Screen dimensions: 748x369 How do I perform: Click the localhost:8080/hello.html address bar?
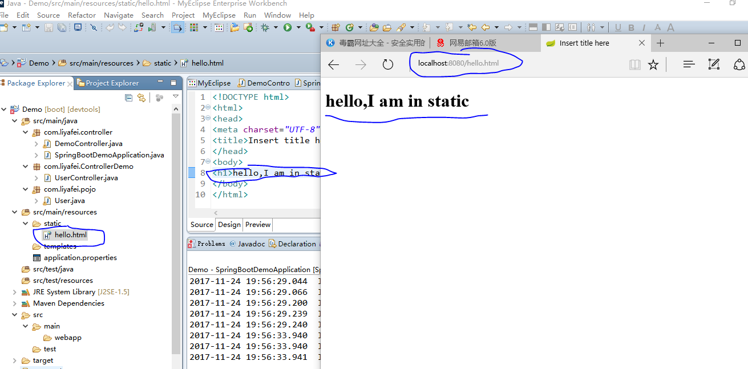(x=466, y=63)
